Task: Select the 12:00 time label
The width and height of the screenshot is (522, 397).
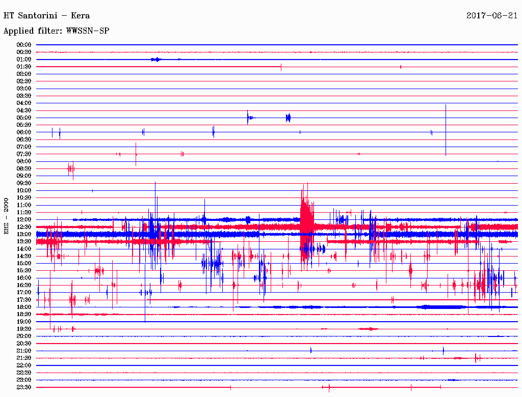Action: 23,220
